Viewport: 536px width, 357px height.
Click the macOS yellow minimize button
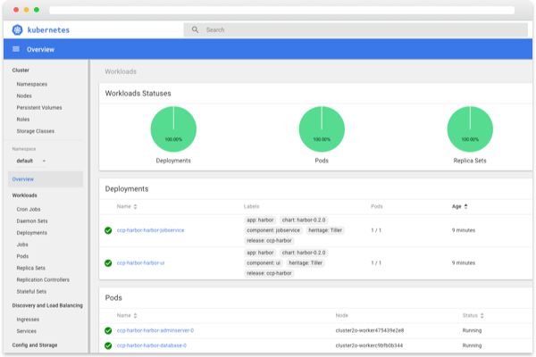pyautogui.click(x=26, y=10)
